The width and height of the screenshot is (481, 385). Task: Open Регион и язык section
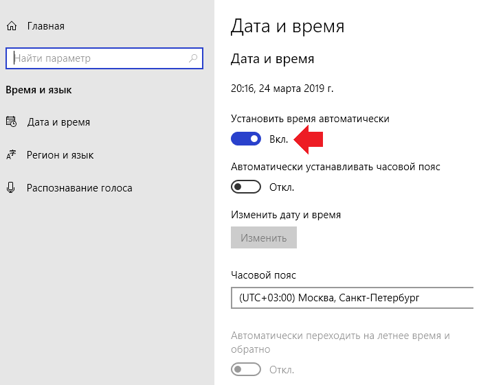tap(60, 155)
